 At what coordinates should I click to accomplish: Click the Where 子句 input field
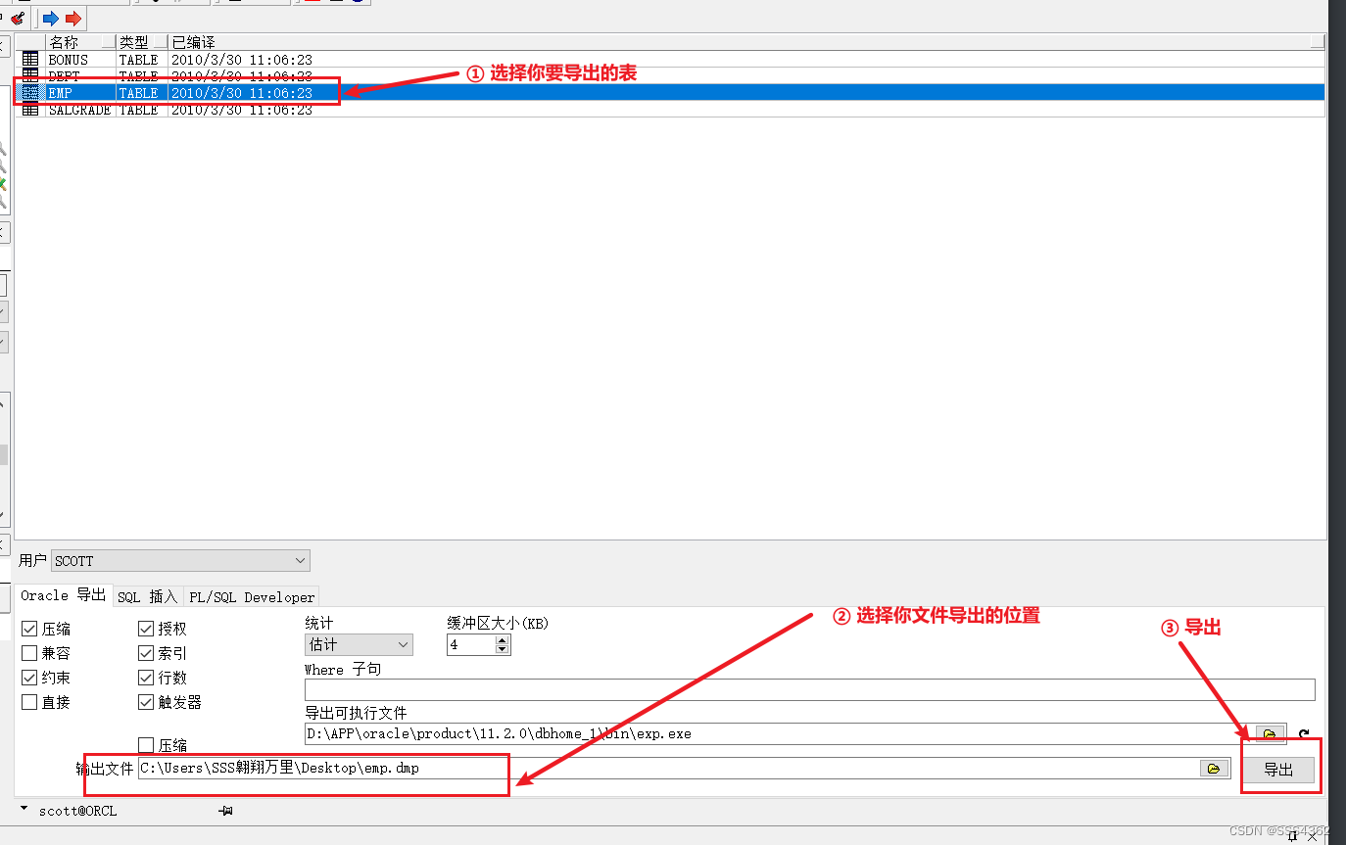point(810,690)
